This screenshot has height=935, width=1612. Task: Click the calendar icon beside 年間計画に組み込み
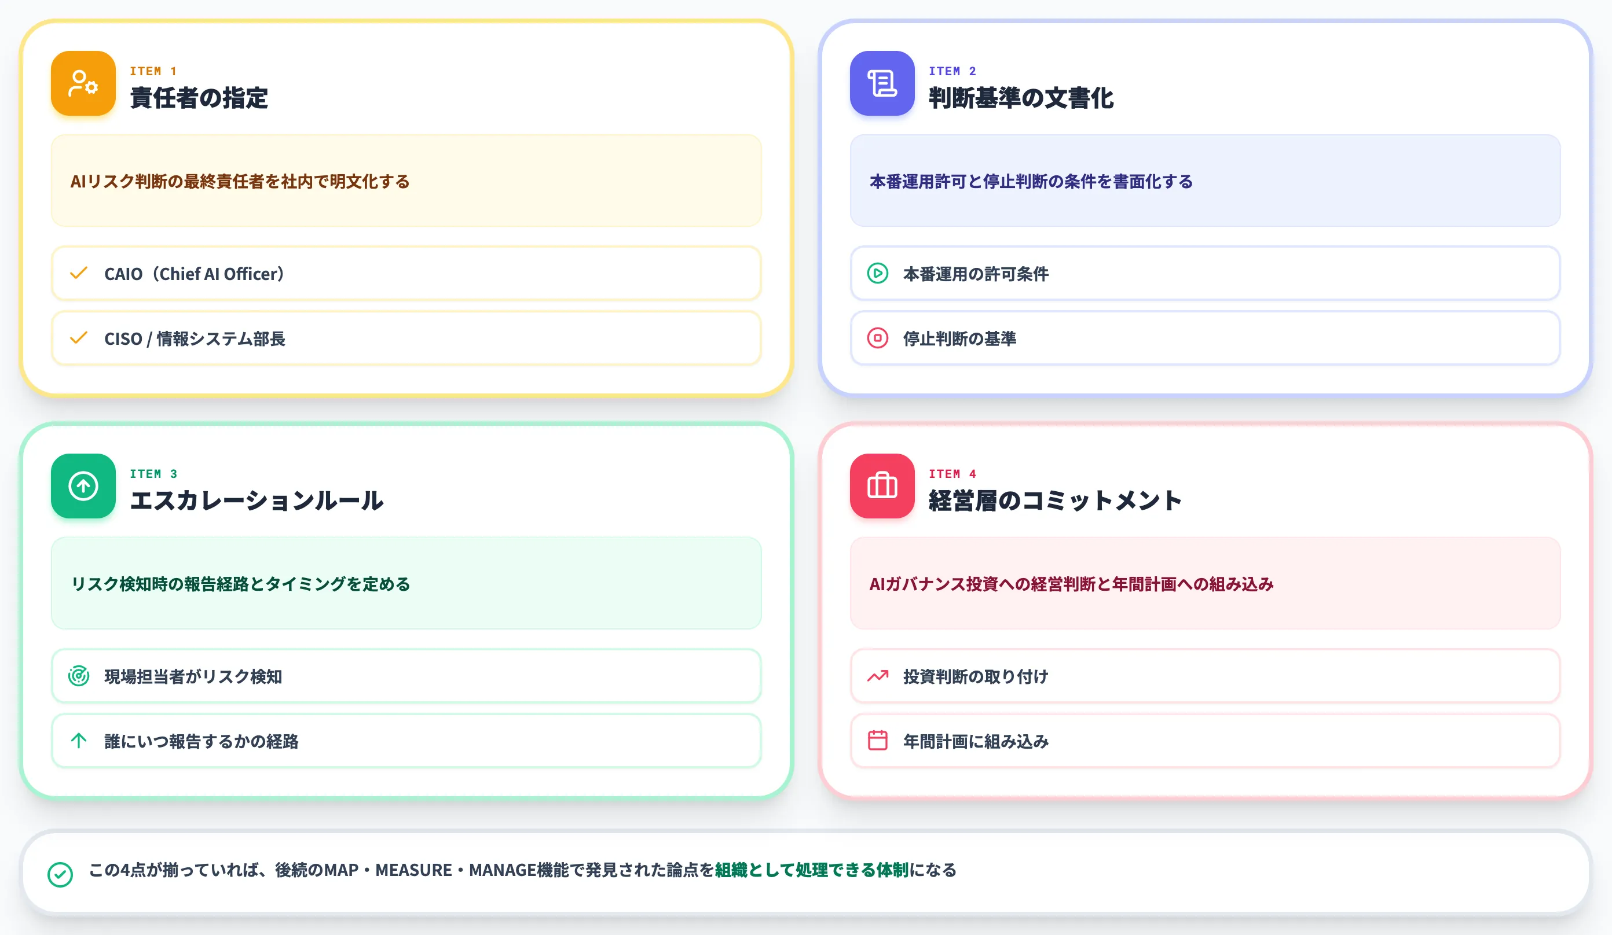tap(878, 741)
